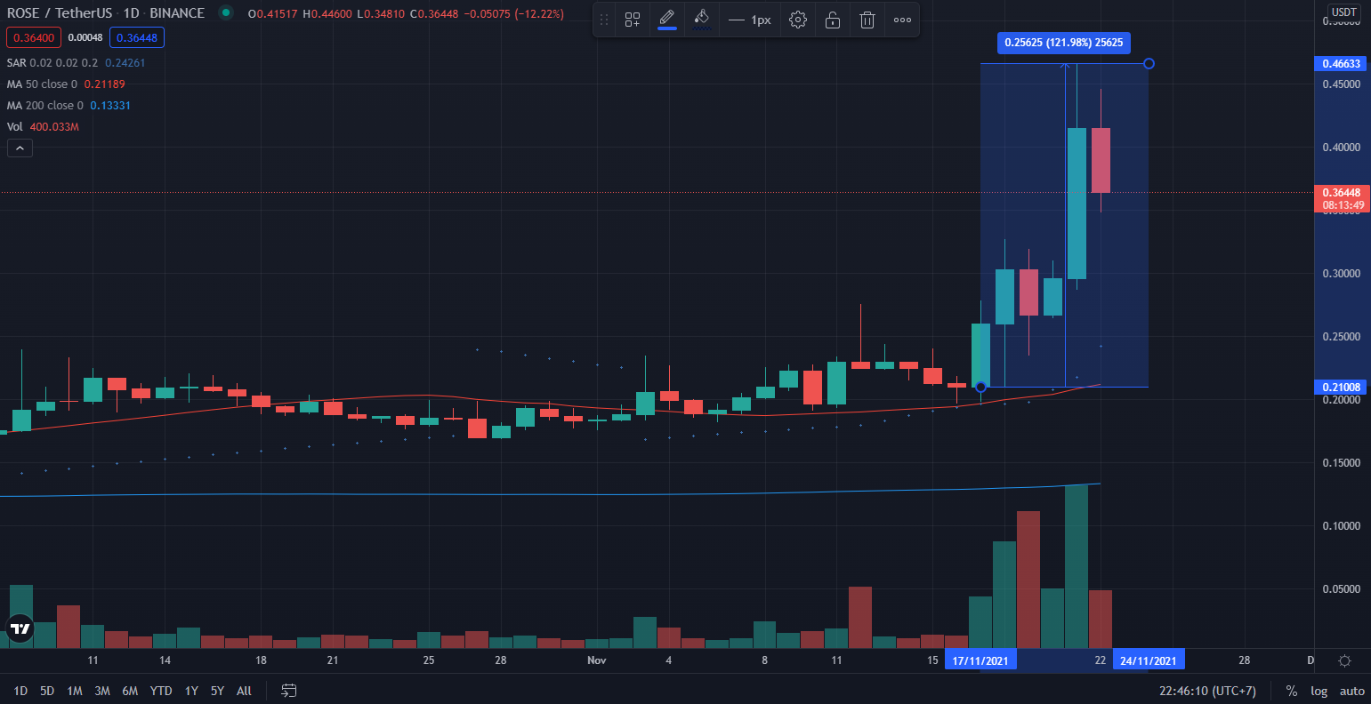The height and width of the screenshot is (704, 1371).
Task: Delete drawing with trash icon
Action: pyautogui.click(x=867, y=20)
